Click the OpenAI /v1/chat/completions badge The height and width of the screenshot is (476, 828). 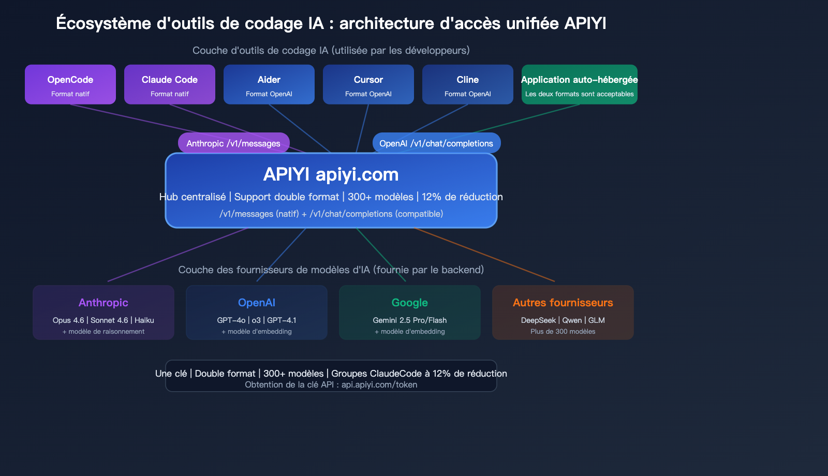point(436,143)
